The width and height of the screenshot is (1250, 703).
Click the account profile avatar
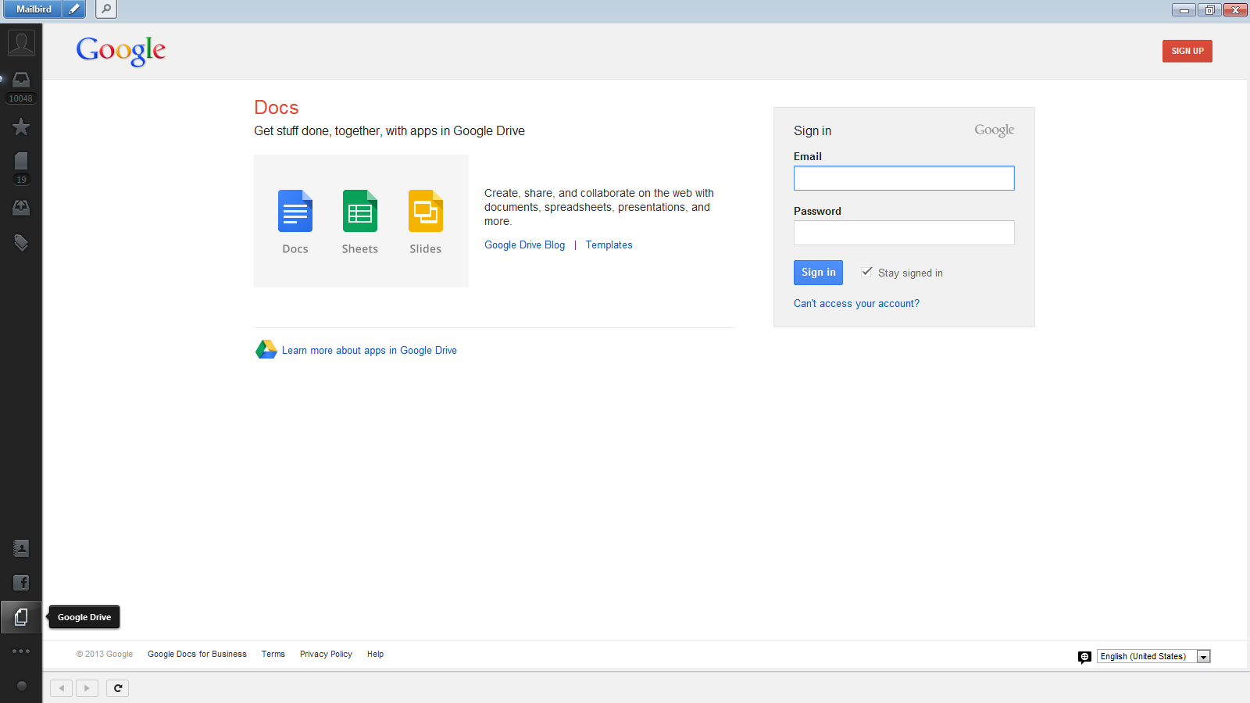(21, 43)
